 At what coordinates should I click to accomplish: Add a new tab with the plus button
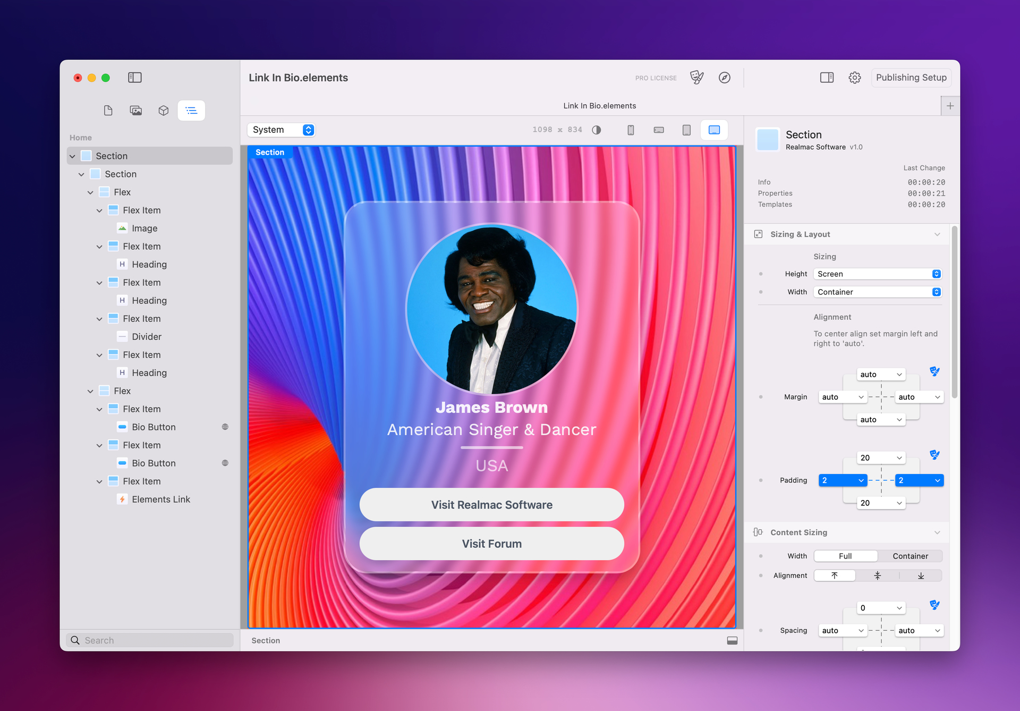[x=950, y=105]
